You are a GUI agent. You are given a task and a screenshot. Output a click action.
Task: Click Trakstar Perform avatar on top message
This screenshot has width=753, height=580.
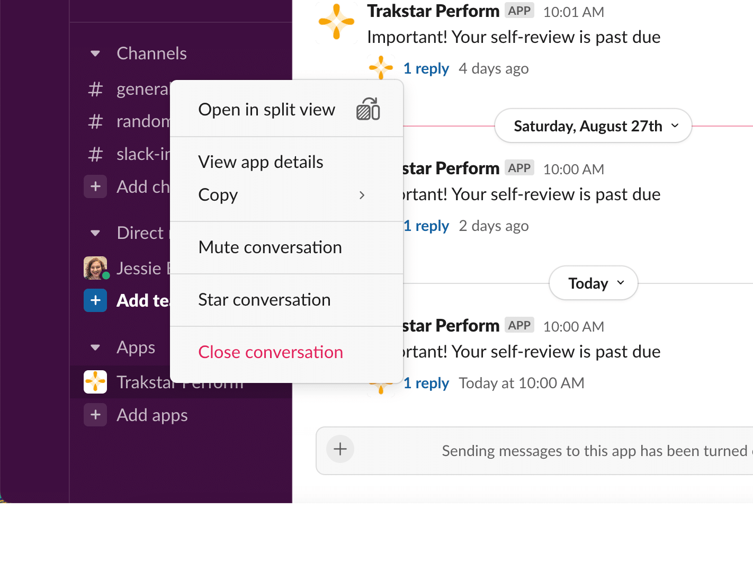point(336,22)
